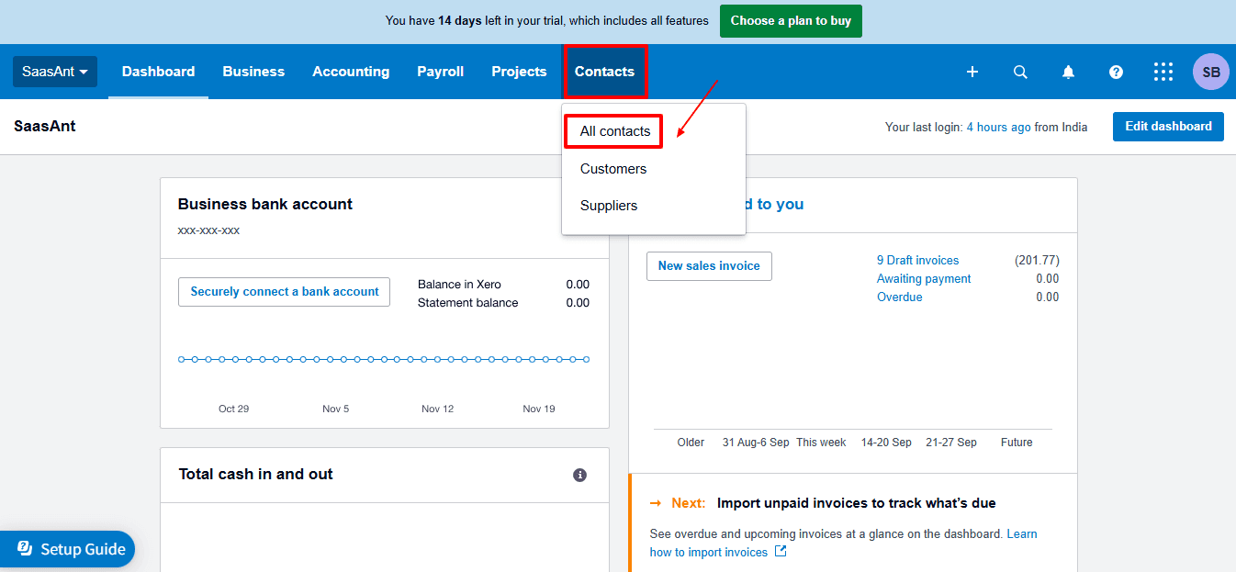Open the SaasAnt organisation menu
1236x572 pixels.
click(x=54, y=71)
